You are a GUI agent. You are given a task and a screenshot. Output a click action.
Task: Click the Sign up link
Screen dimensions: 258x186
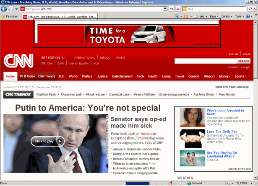(x=233, y=54)
